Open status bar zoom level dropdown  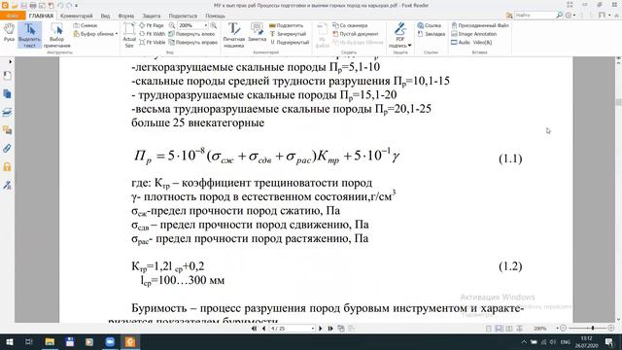pos(557,329)
